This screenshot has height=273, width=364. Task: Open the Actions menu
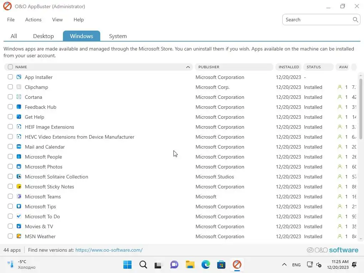click(x=33, y=20)
